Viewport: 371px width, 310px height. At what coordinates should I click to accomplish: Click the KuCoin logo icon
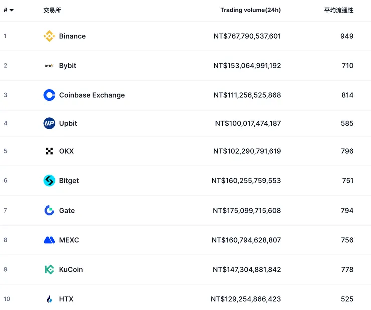[x=49, y=270]
